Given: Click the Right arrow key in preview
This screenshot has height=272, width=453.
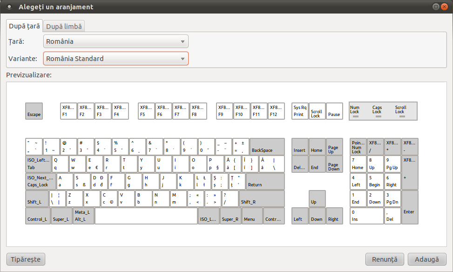Looking at the screenshot, I should pyautogui.click(x=334, y=216).
